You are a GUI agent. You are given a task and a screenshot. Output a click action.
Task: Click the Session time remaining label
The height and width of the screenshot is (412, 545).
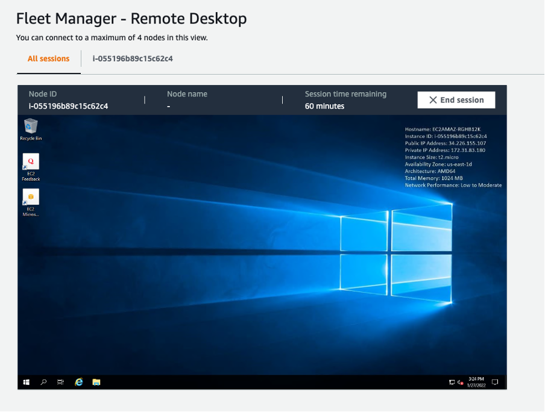click(345, 94)
